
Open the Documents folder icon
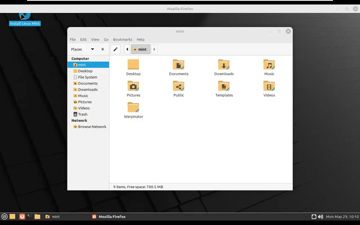[x=179, y=64]
